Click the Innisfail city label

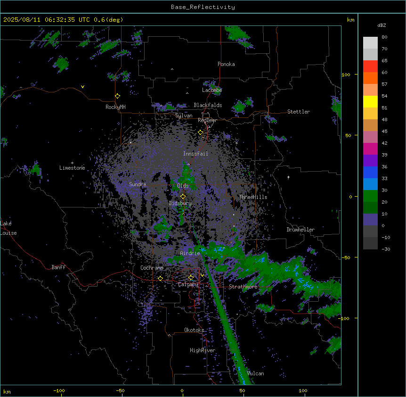195,154
